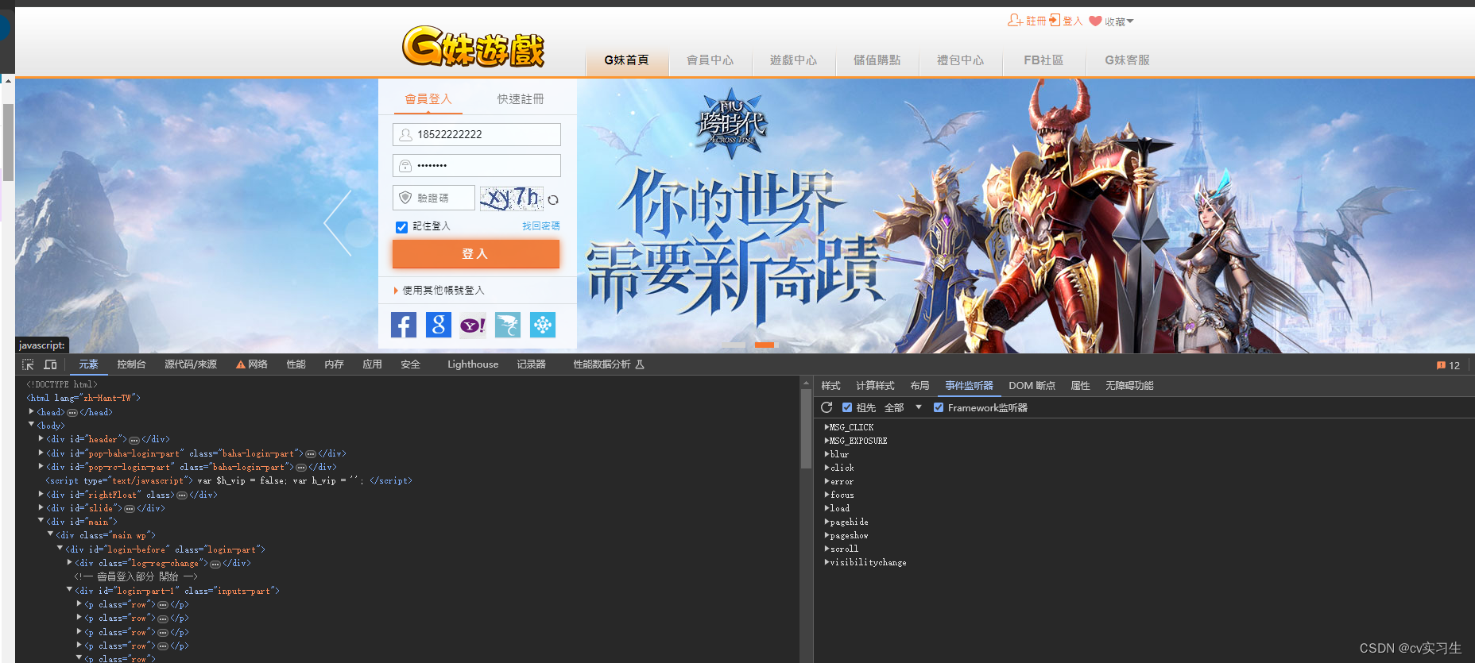Open the DOM 断点 tab
This screenshot has height=663, width=1475.
point(1032,386)
